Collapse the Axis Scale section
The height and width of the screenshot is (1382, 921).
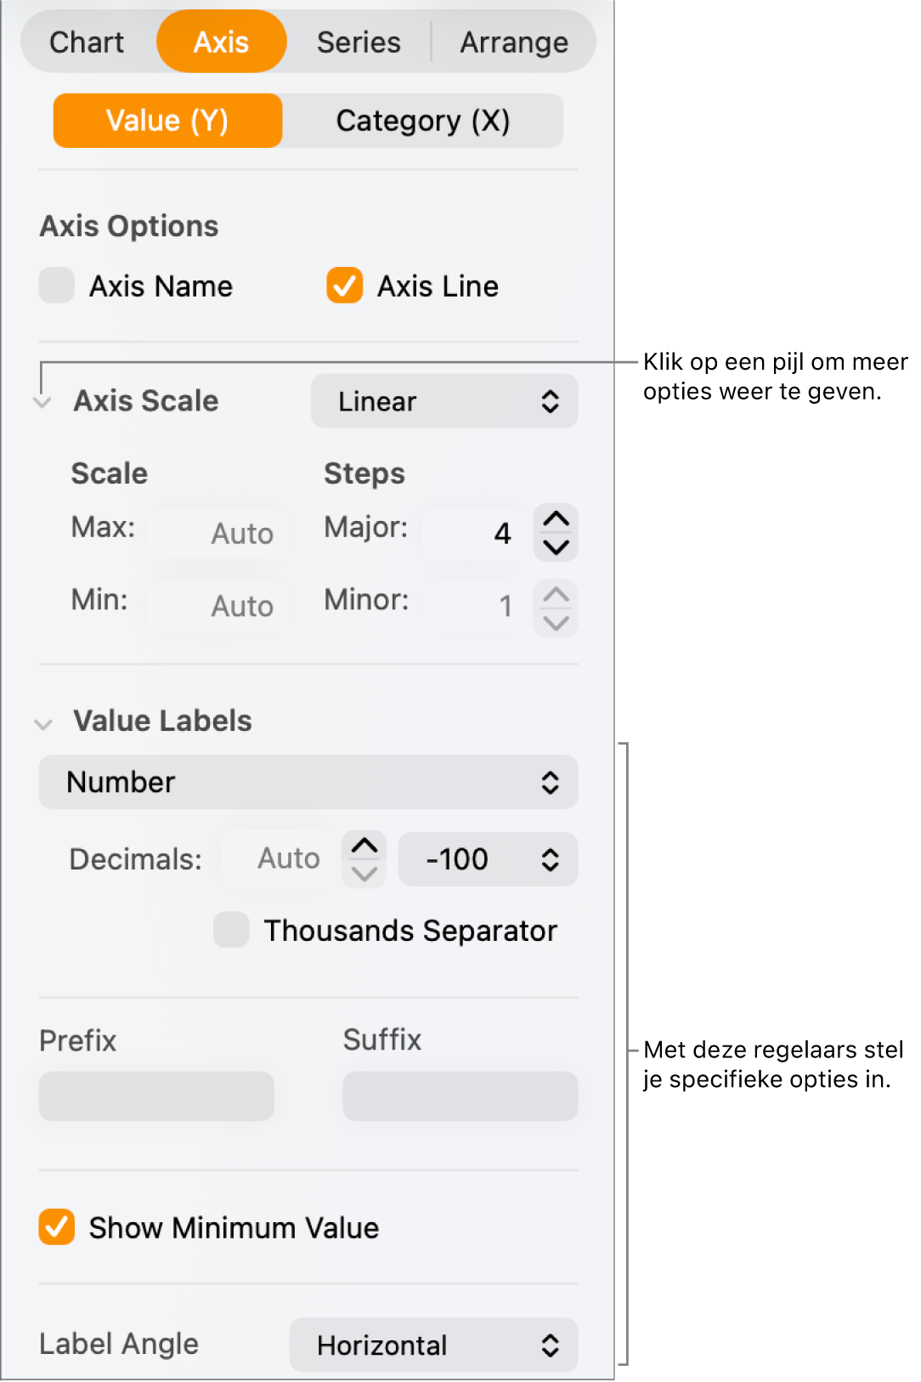(x=43, y=402)
